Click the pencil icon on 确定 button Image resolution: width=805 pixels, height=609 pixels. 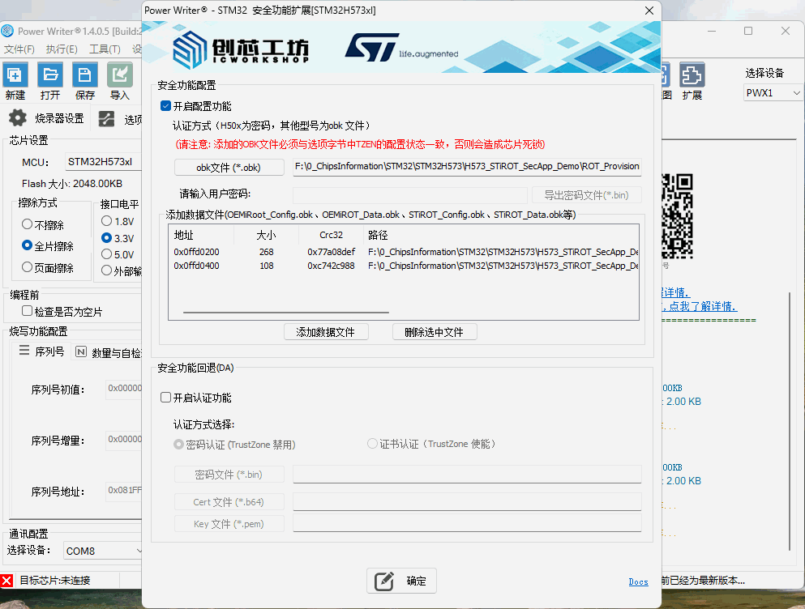click(x=385, y=581)
